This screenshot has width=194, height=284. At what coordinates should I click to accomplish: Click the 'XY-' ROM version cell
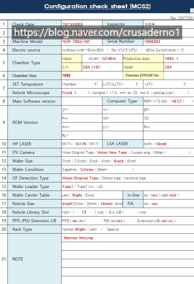pos(123,110)
